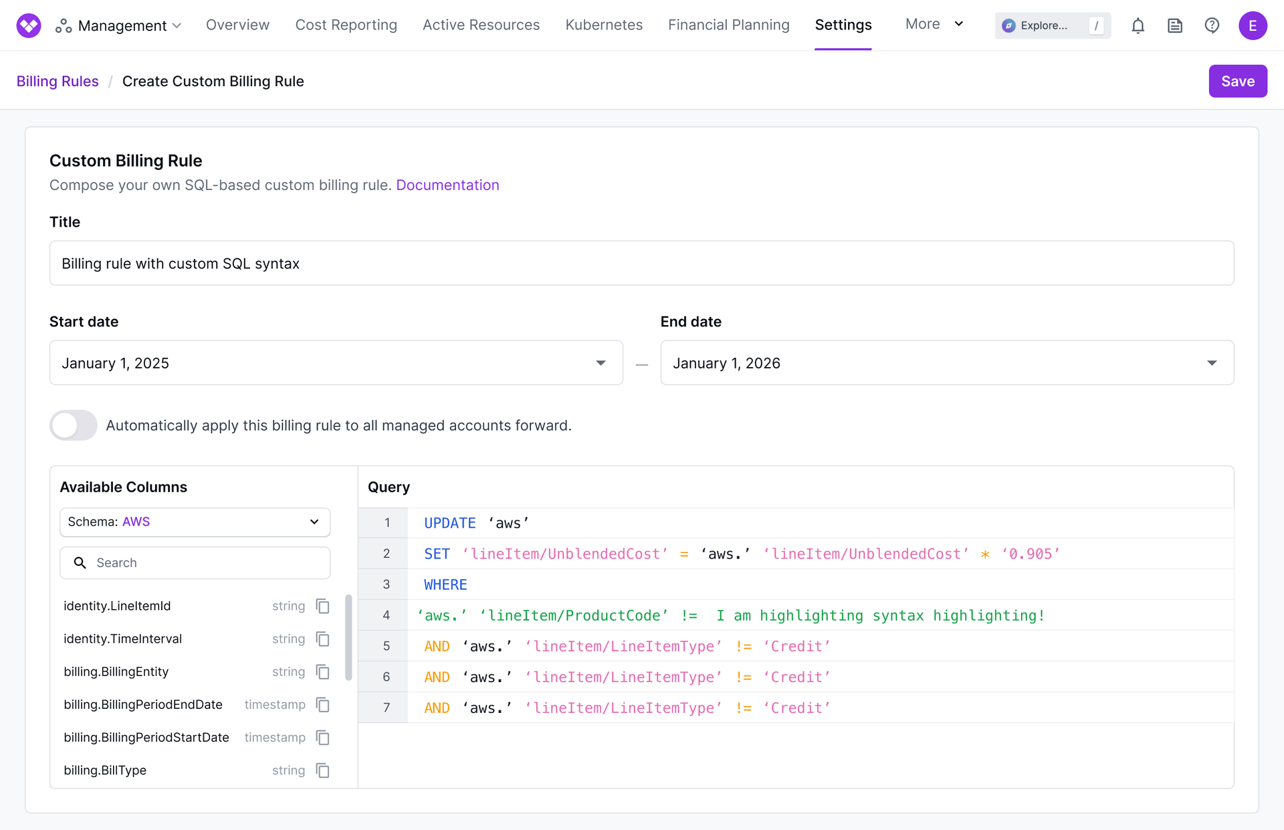
Task: Copy the billing.BillType column name
Action: pyautogui.click(x=322, y=770)
